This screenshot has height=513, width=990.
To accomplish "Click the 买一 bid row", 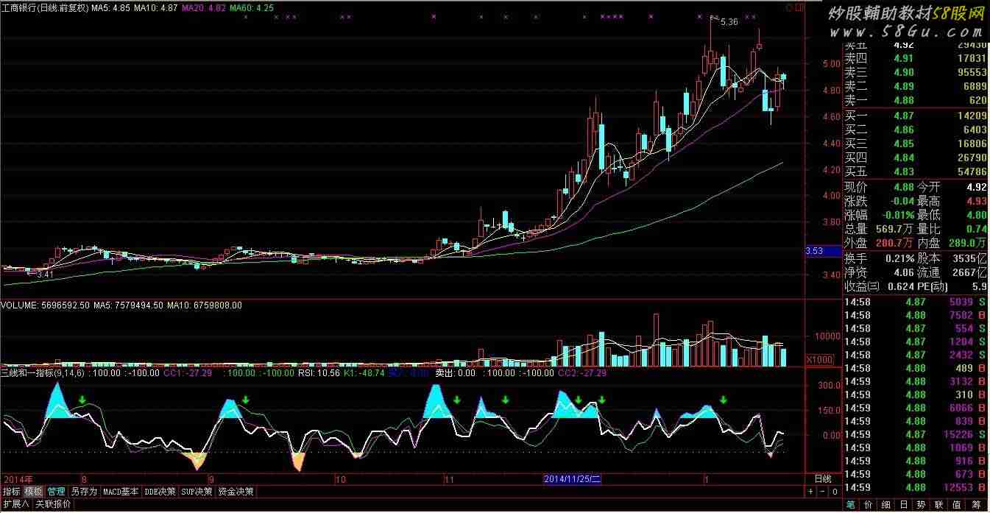I will [915, 116].
